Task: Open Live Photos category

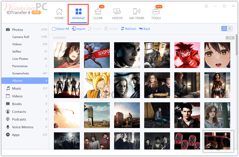Action: (25, 59)
